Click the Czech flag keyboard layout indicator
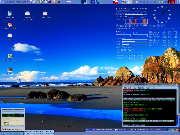Viewport: 180px width, 135px height. tap(115, 2)
